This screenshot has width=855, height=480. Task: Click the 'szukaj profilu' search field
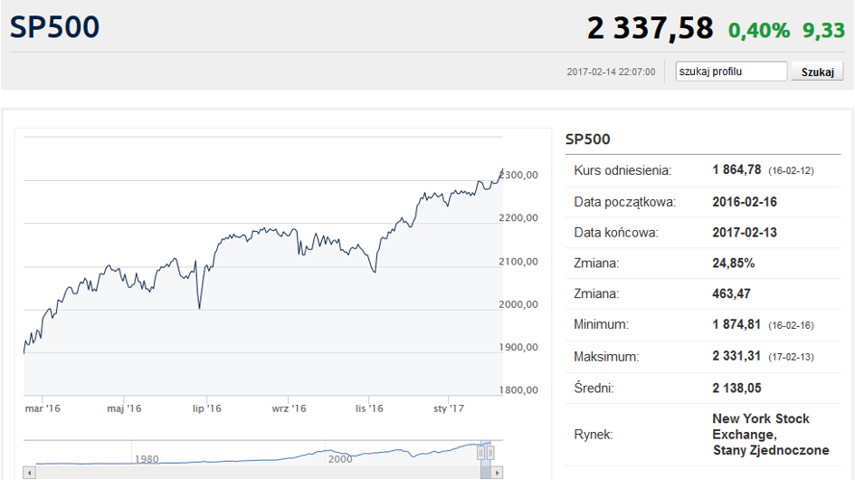[731, 72]
